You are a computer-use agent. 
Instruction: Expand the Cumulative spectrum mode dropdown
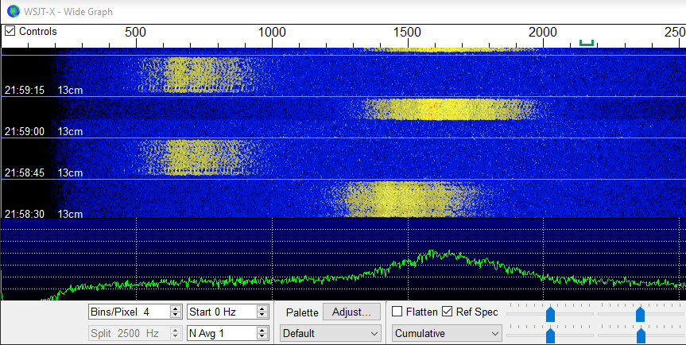click(448, 333)
